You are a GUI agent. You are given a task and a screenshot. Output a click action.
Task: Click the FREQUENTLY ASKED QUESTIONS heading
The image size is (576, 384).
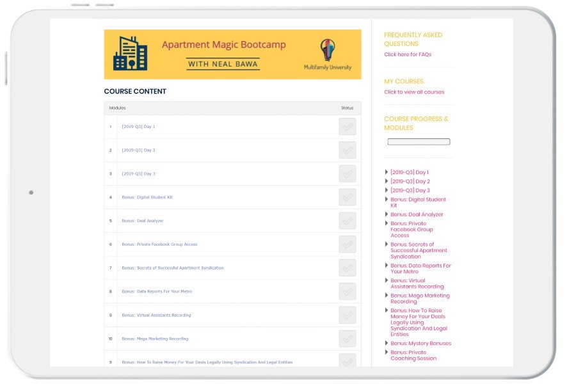click(413, 39)
